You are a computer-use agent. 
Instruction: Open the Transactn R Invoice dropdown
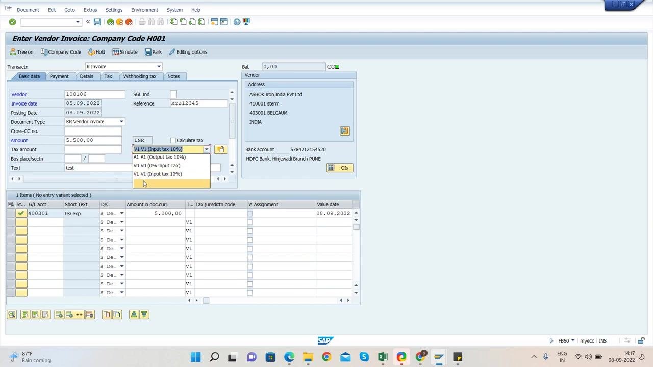(159, 67)
